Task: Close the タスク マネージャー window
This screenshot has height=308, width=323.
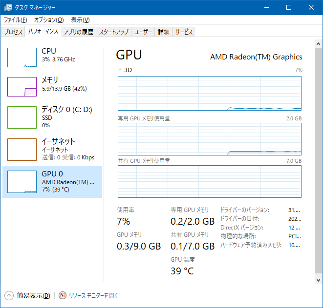Action: coord(311,8)
